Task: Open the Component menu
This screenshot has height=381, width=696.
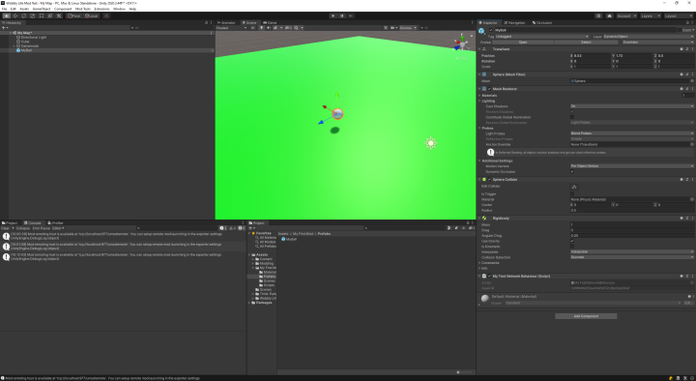Action: tap(63, 9)
